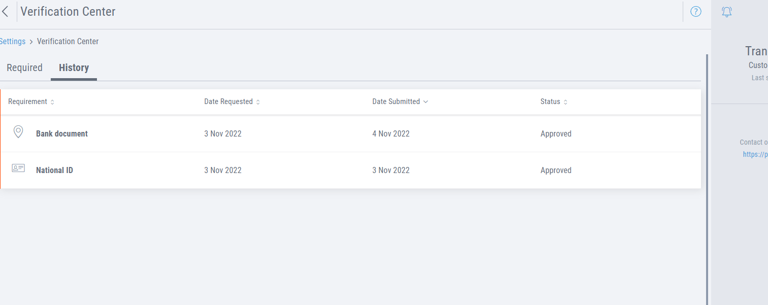Select the History tab
This screenshot has width=768, height=305.
tap(74, 67)
